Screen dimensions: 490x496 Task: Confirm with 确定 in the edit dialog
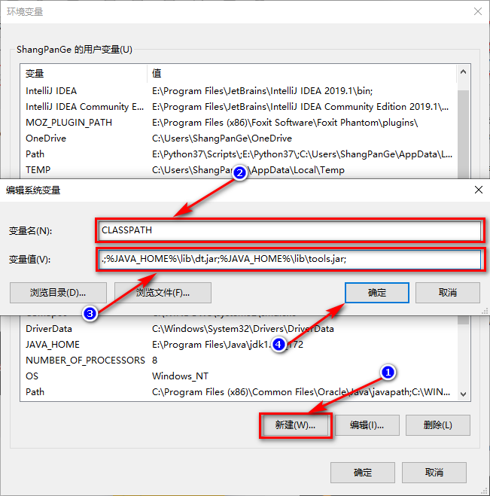(x=377, y=293)
